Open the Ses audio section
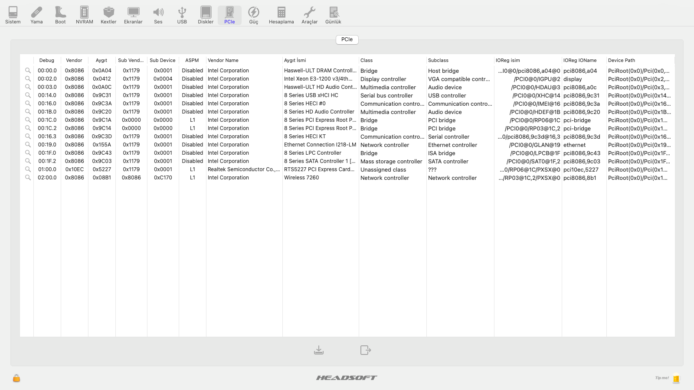This screenshot has width=694, height=390. click(158, 15)
